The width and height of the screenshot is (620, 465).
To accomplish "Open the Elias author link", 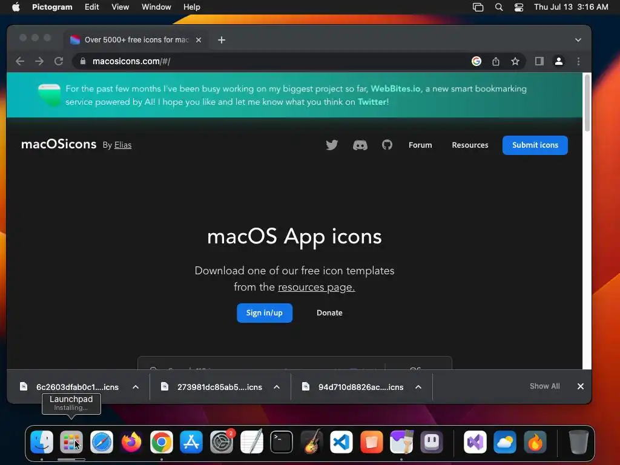I will tap(123, 145).
